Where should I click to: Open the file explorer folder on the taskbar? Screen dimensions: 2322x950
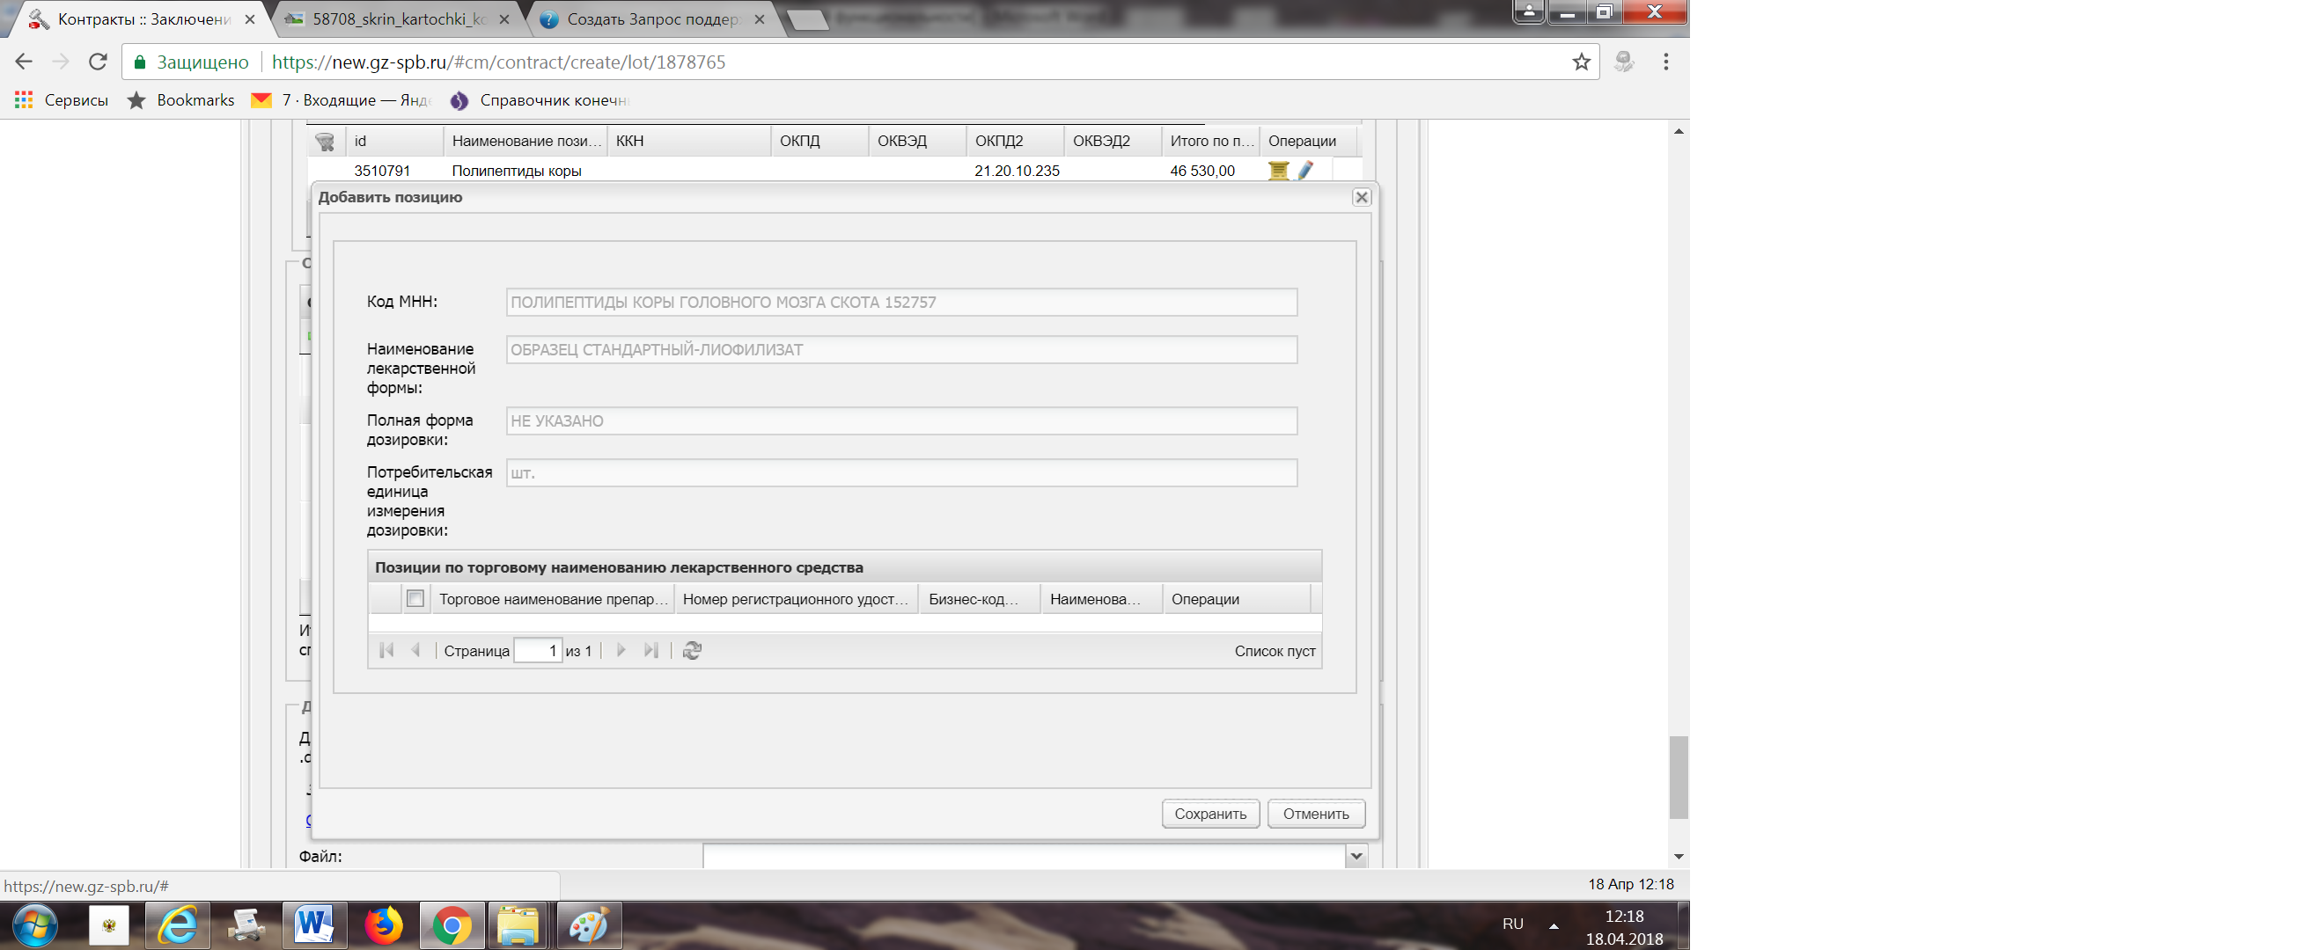[518, 925]
